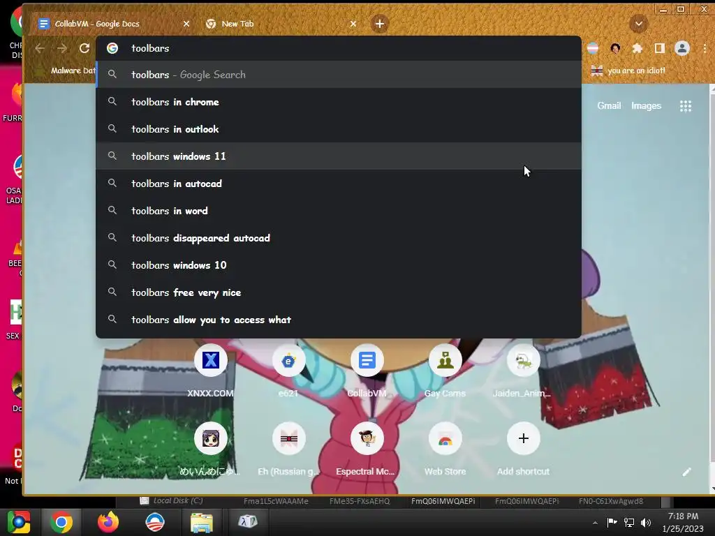Select 'toolbars in autocad' suggestion
Viewport: 715px width, 536px height.
[339, 184]
